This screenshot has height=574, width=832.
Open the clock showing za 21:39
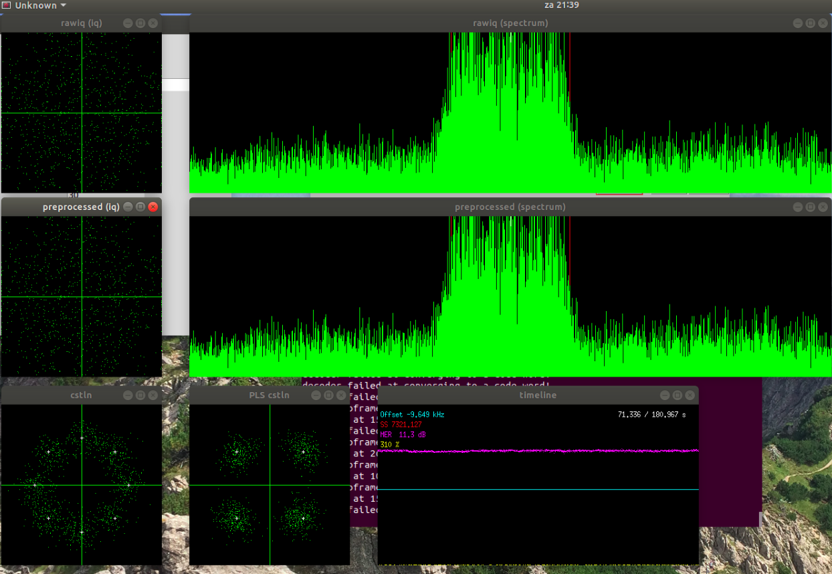coord(561,5)
